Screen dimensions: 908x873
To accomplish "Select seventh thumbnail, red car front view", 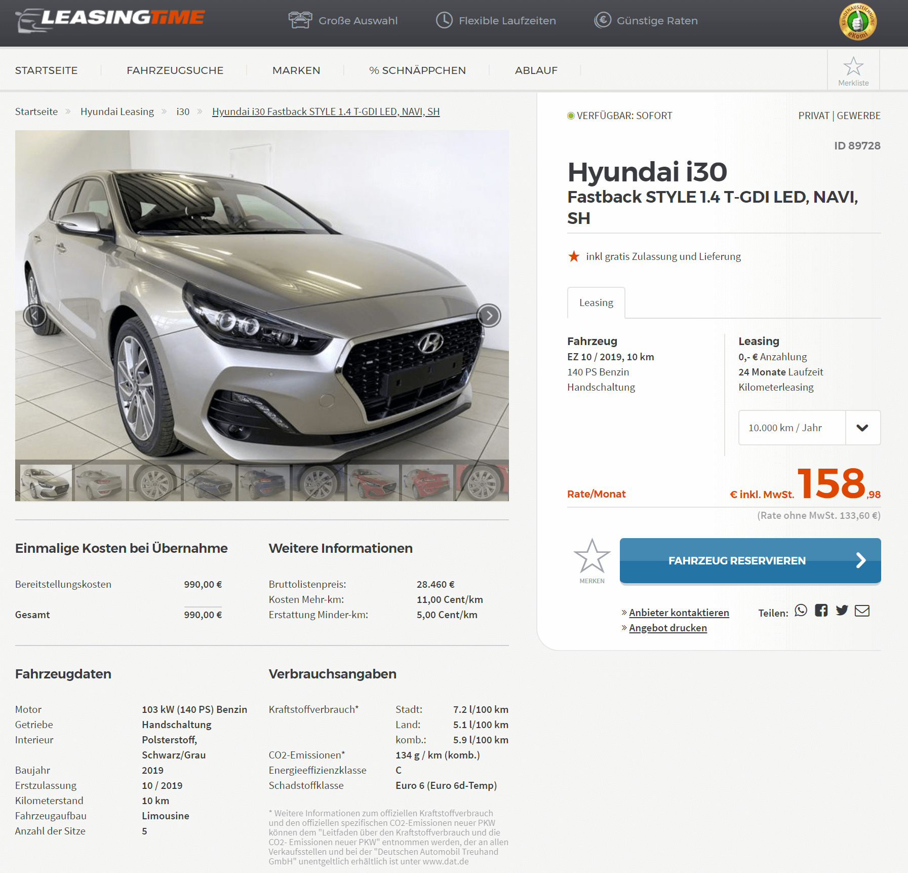I will (x=373, y=482).
